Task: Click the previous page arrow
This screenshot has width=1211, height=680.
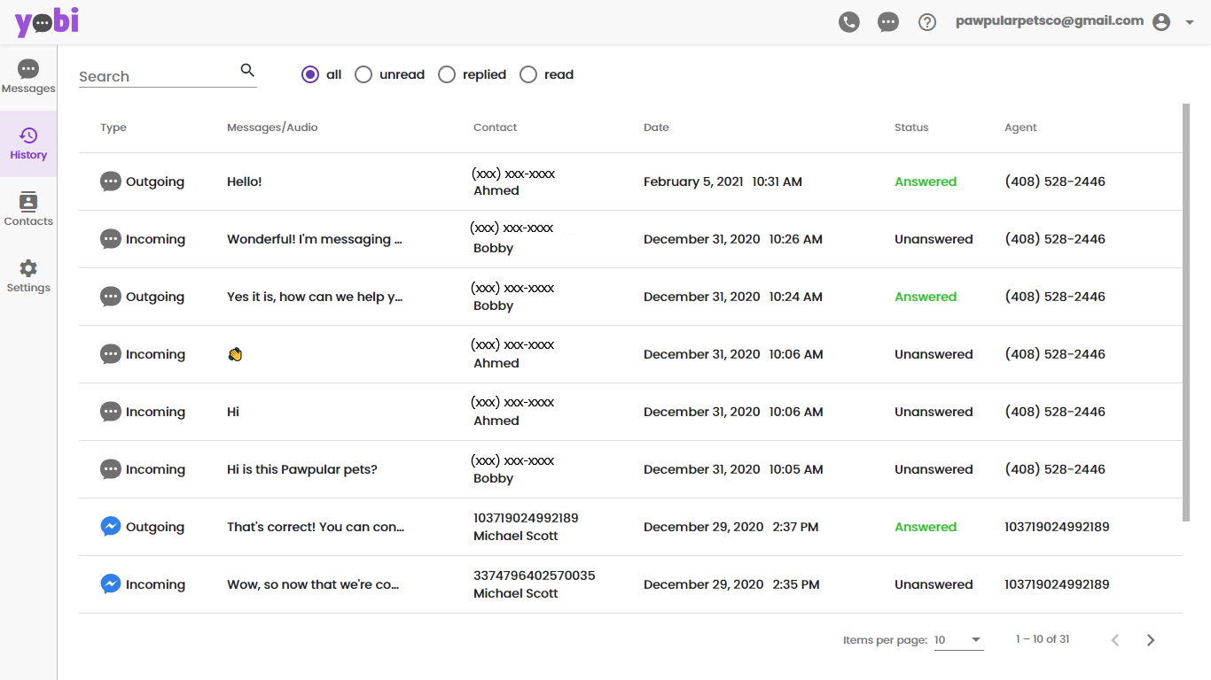Action: pos(1115,640)
